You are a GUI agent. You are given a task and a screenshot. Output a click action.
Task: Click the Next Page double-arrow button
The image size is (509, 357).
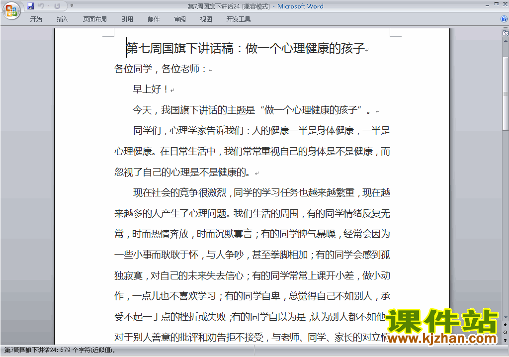coord(505,340)
